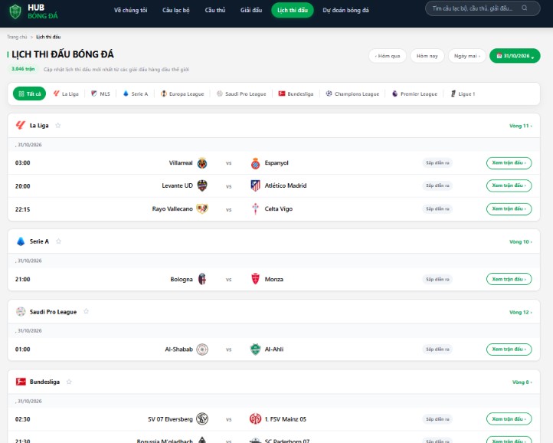The height and width of the screenshot is (443, 553).
Task: Click the La Liga section header logo
Action: tap(21, 125)
